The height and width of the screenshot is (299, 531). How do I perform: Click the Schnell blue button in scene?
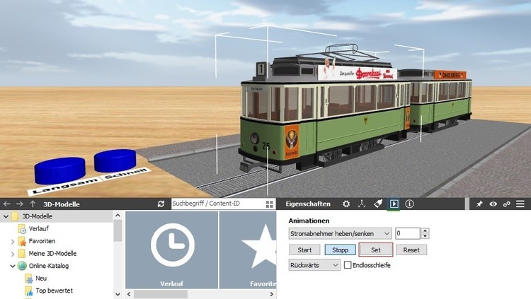coord(115,160)
